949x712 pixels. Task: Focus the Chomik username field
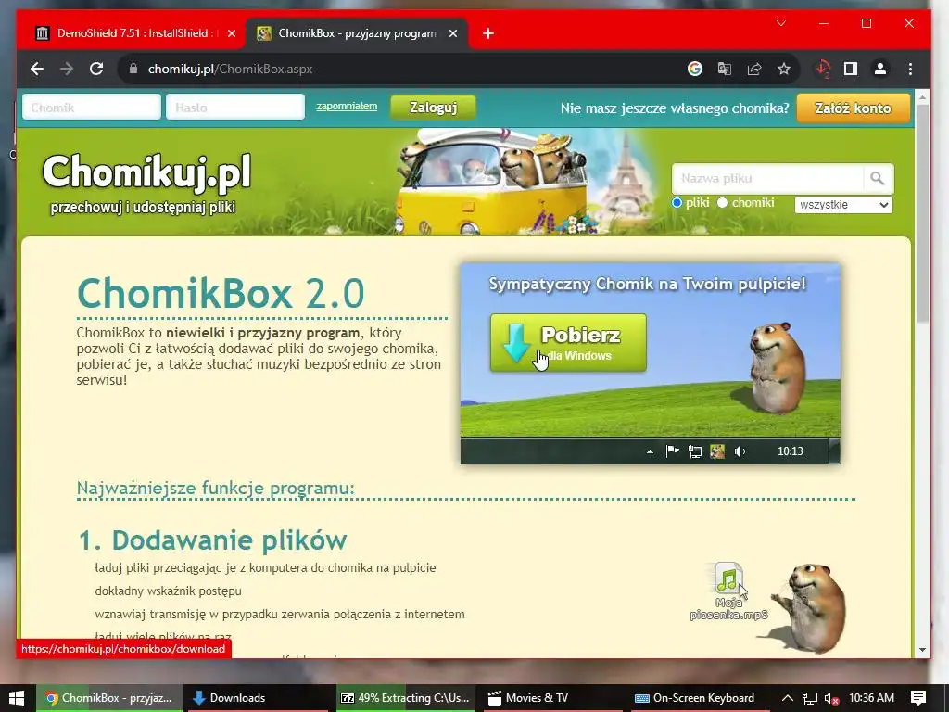click(x=92, y=108)
